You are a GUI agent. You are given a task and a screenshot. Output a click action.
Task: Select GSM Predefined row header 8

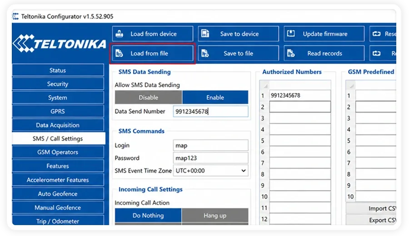pyautogui.click(x=350, y=174)
